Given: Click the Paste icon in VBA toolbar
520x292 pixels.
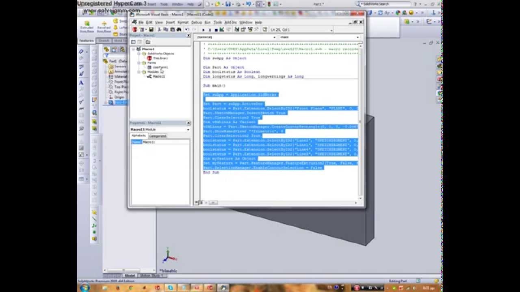Looking at the screenshot, I should [173, 30].
